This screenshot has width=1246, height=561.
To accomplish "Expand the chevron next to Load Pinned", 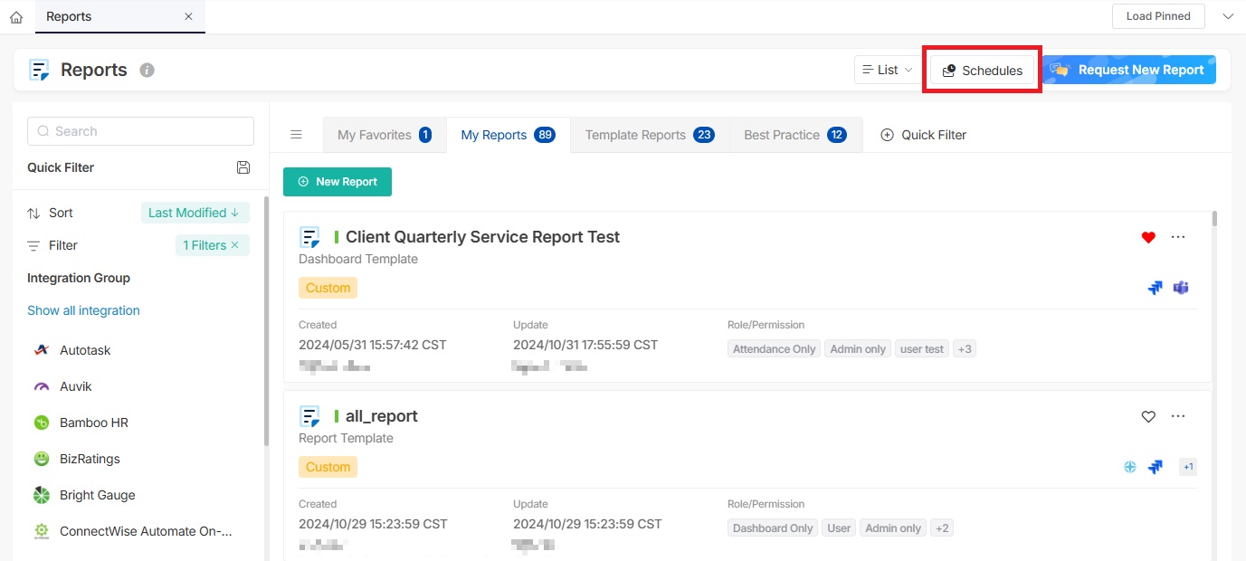I will pyautogui.click(x=1227, y=16).
